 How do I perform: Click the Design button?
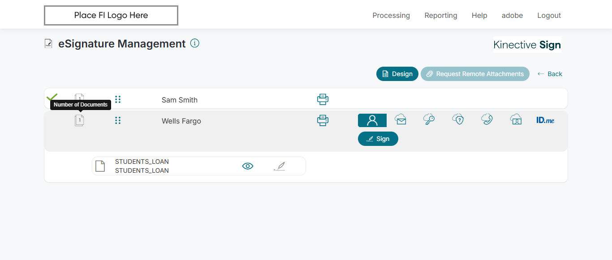[397, 74]
